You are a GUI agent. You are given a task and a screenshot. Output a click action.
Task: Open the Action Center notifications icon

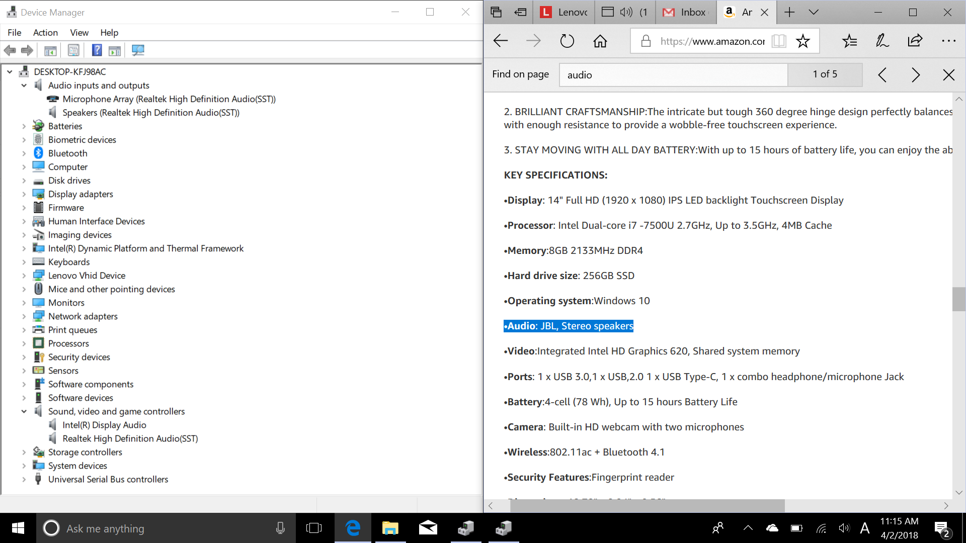[x=942, y=528]
